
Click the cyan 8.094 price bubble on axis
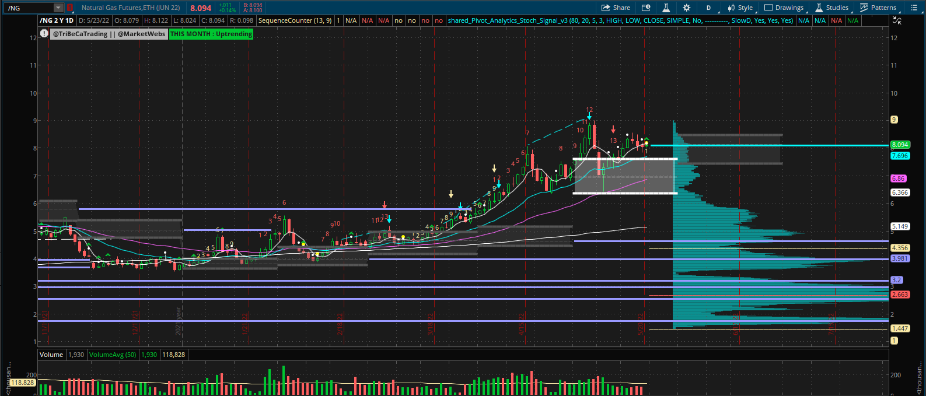(900, 145)
